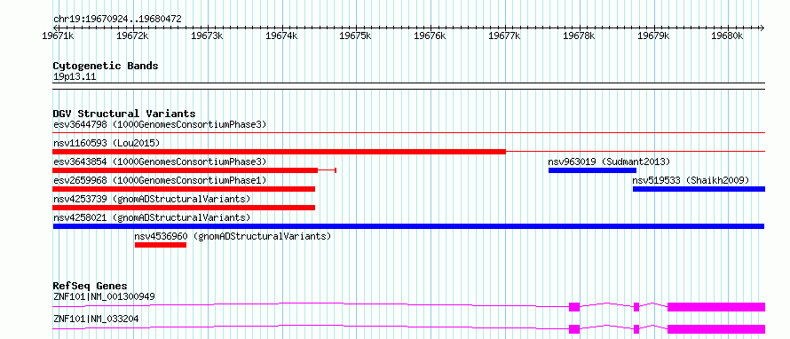Screen dimensions: 790x339
Task: Select the 19p13.11 cytogenetic band label
Action: click(75, 77)
